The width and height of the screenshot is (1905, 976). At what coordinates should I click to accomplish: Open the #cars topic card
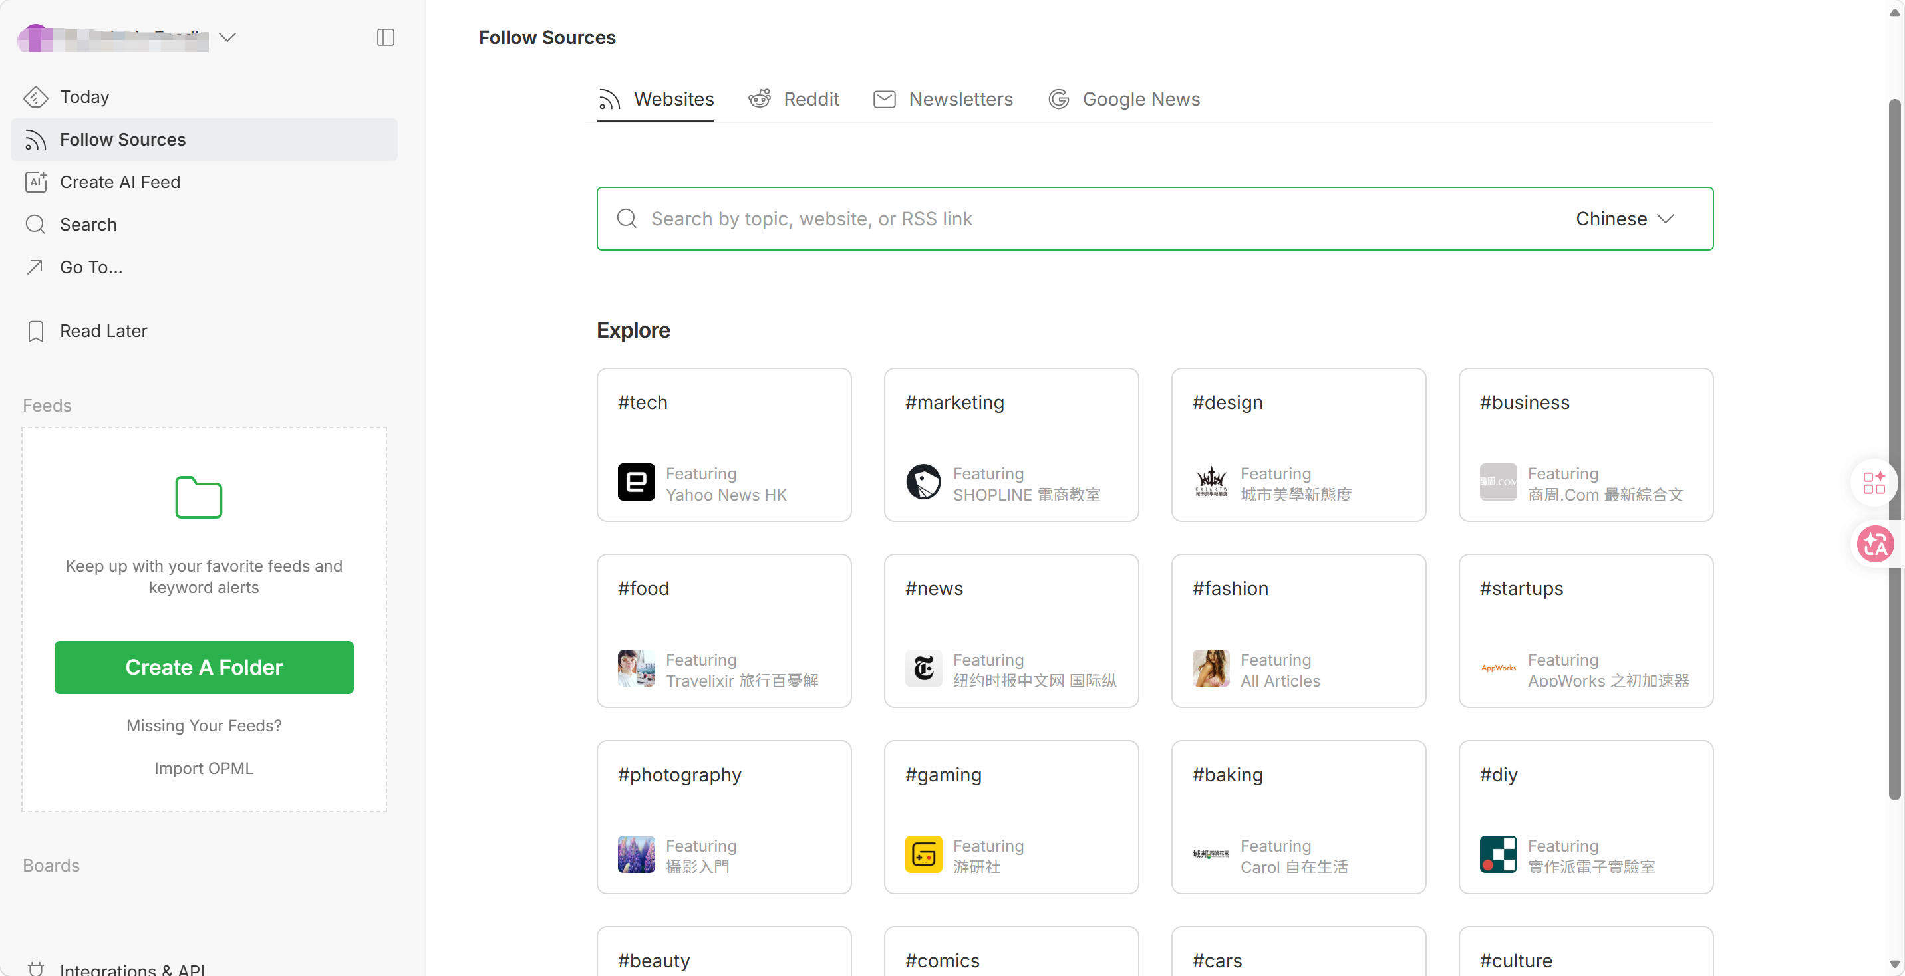point(1298,951)
